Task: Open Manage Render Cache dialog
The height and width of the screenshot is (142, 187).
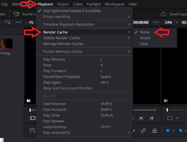Action: [x=84, y=44]
